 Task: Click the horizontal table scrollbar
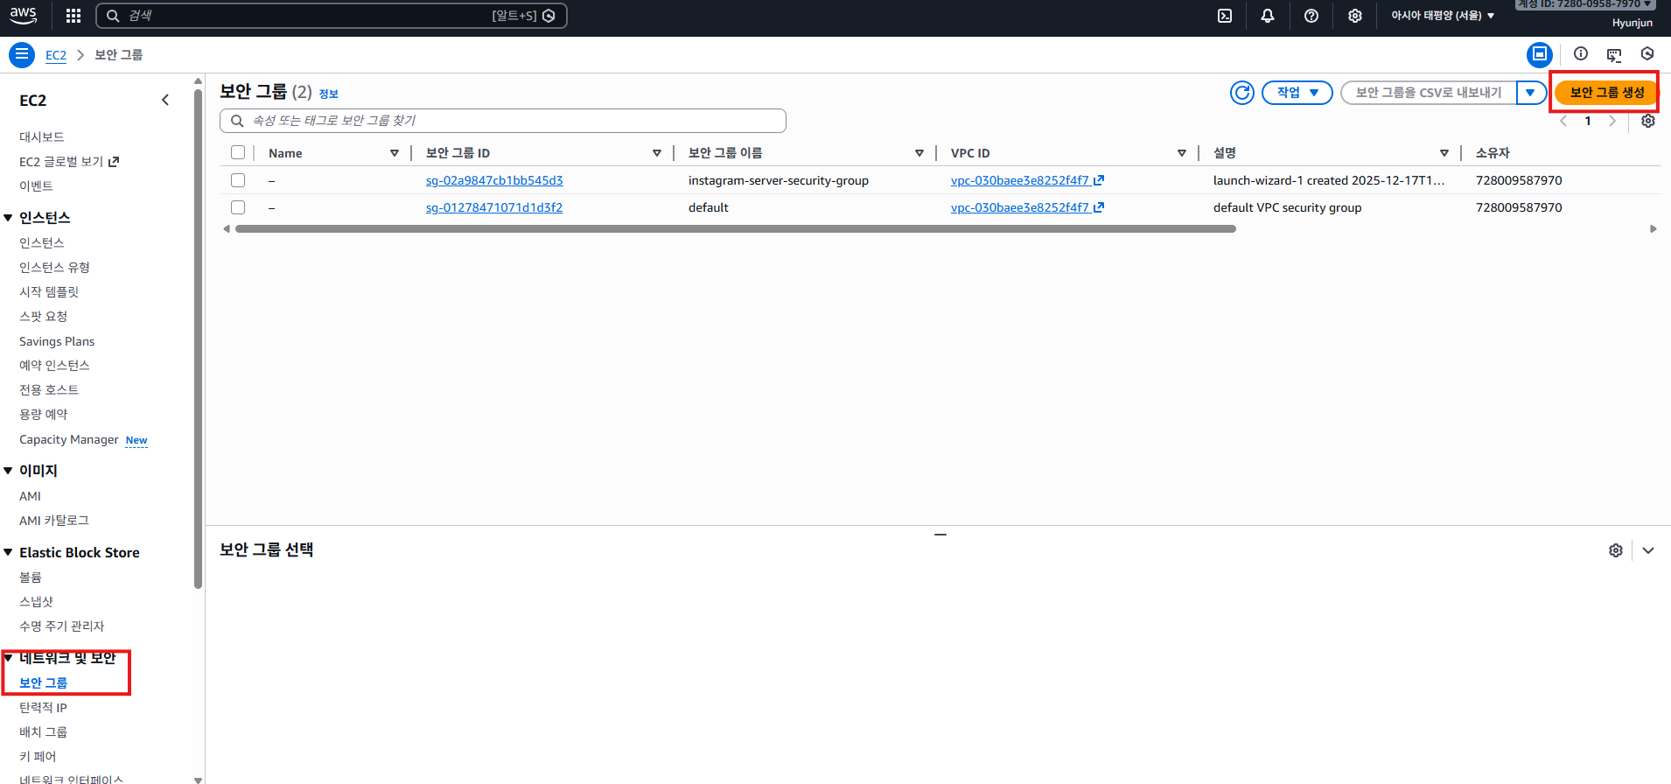click(735, 229)
